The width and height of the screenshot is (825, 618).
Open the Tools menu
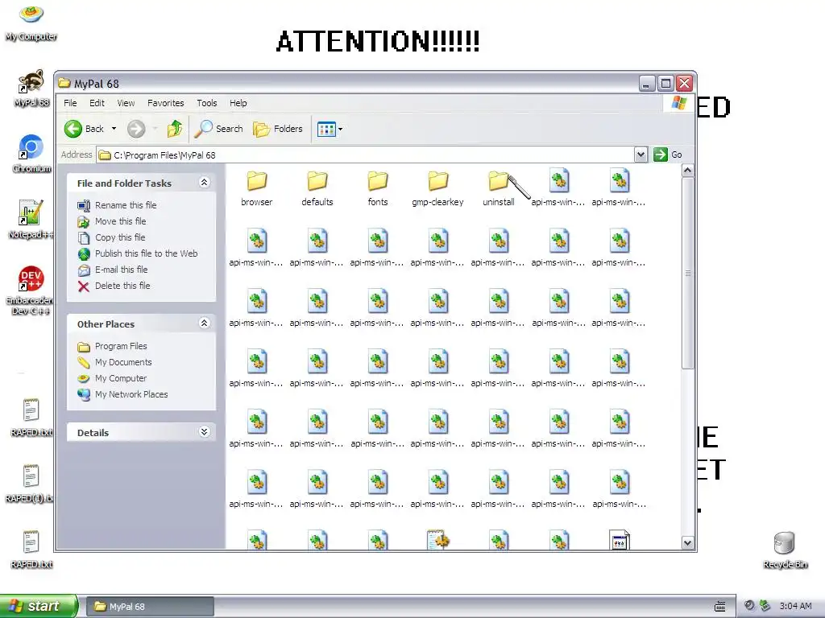click(207, 103)
